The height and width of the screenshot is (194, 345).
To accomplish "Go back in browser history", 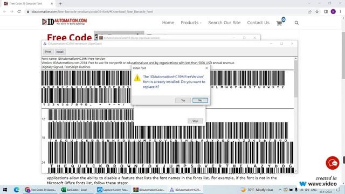I will (x=5, y=11).
